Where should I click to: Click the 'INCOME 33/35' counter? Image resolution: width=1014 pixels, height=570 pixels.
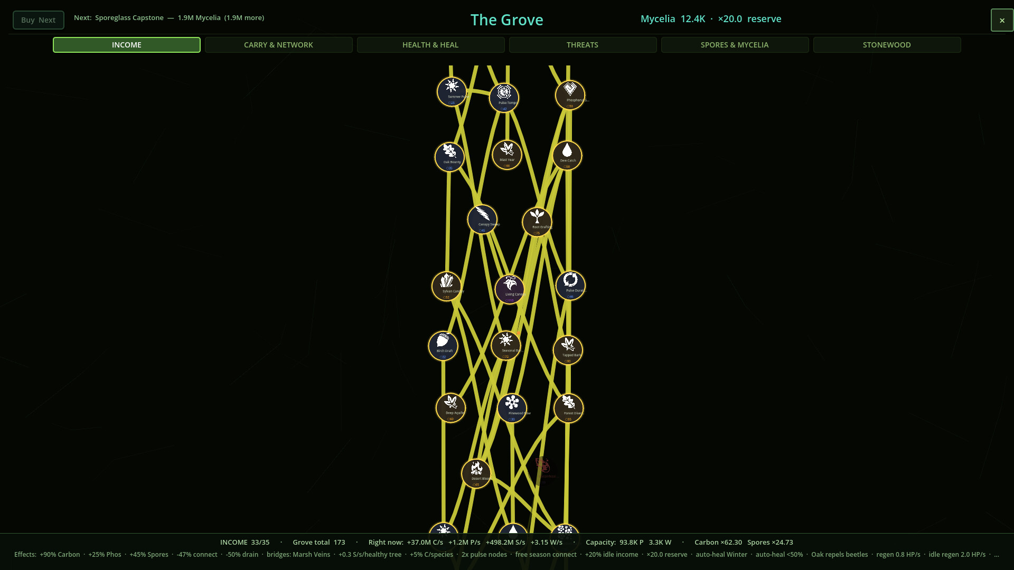(245, 542)
